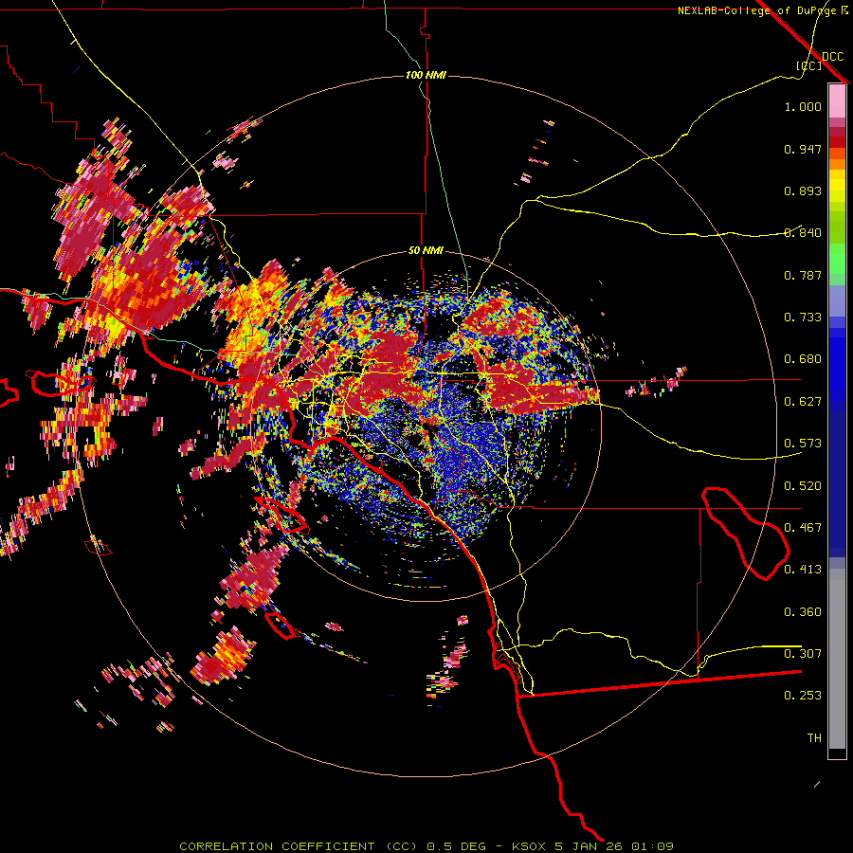Pick the gray segment of the color bar
The height and width of the screenshot is (853, 853).
click(x=837, y=659)
